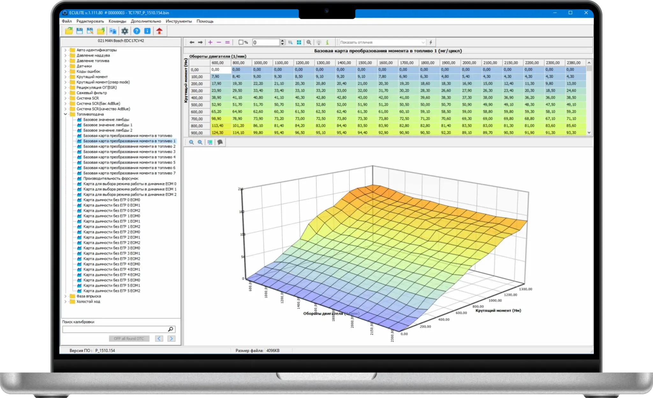Expand the Коды ошибок folder
This screenshot has width=653, height=398.
65,71
